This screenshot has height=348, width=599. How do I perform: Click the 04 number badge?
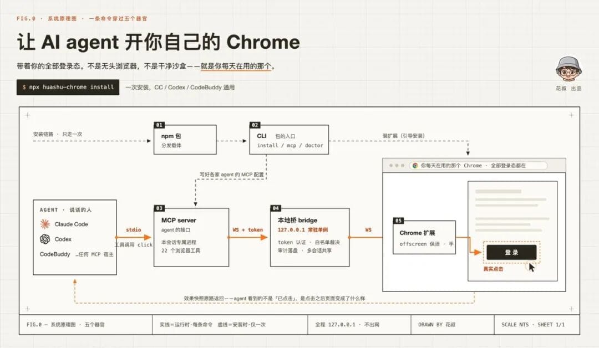pos(276,208)
